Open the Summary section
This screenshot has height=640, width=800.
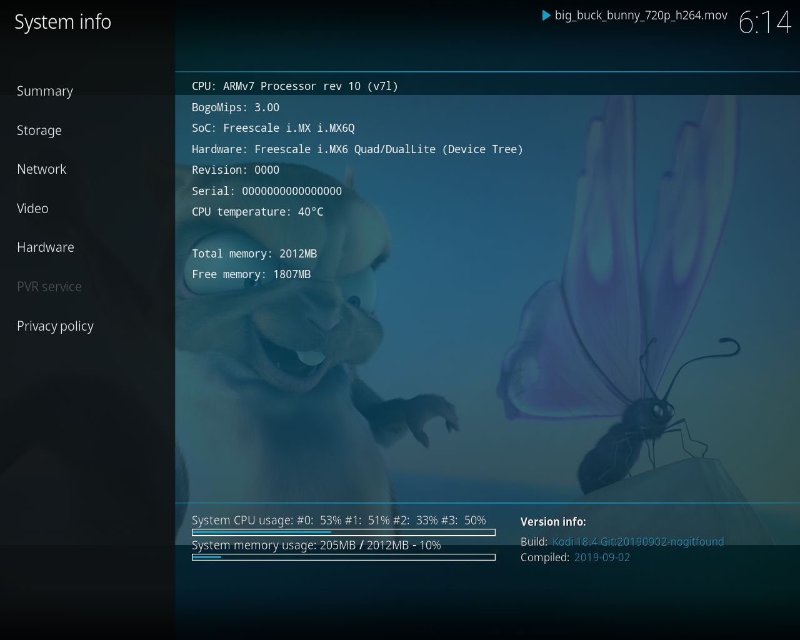point(45,91)
